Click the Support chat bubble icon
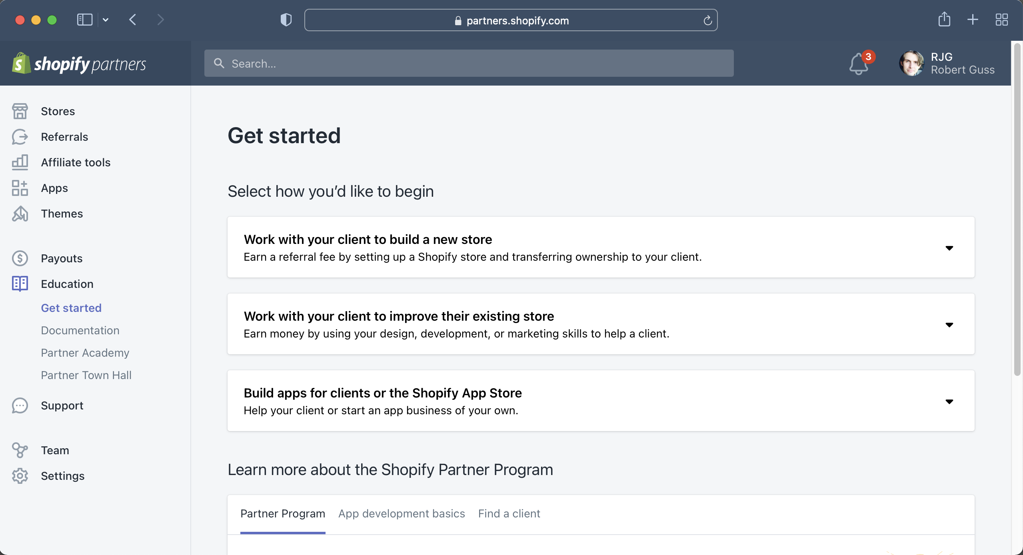The image size is (1023, 555). point(20,405)
